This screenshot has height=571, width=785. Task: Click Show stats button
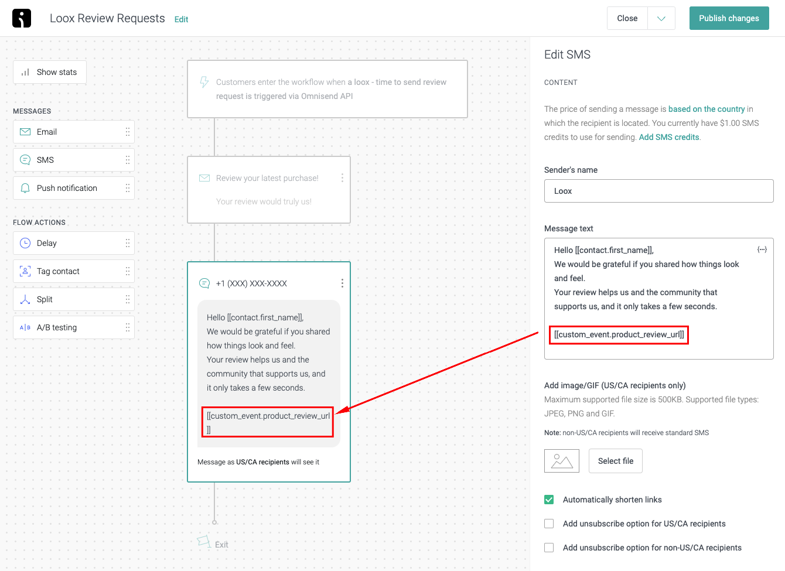(50, 72)
